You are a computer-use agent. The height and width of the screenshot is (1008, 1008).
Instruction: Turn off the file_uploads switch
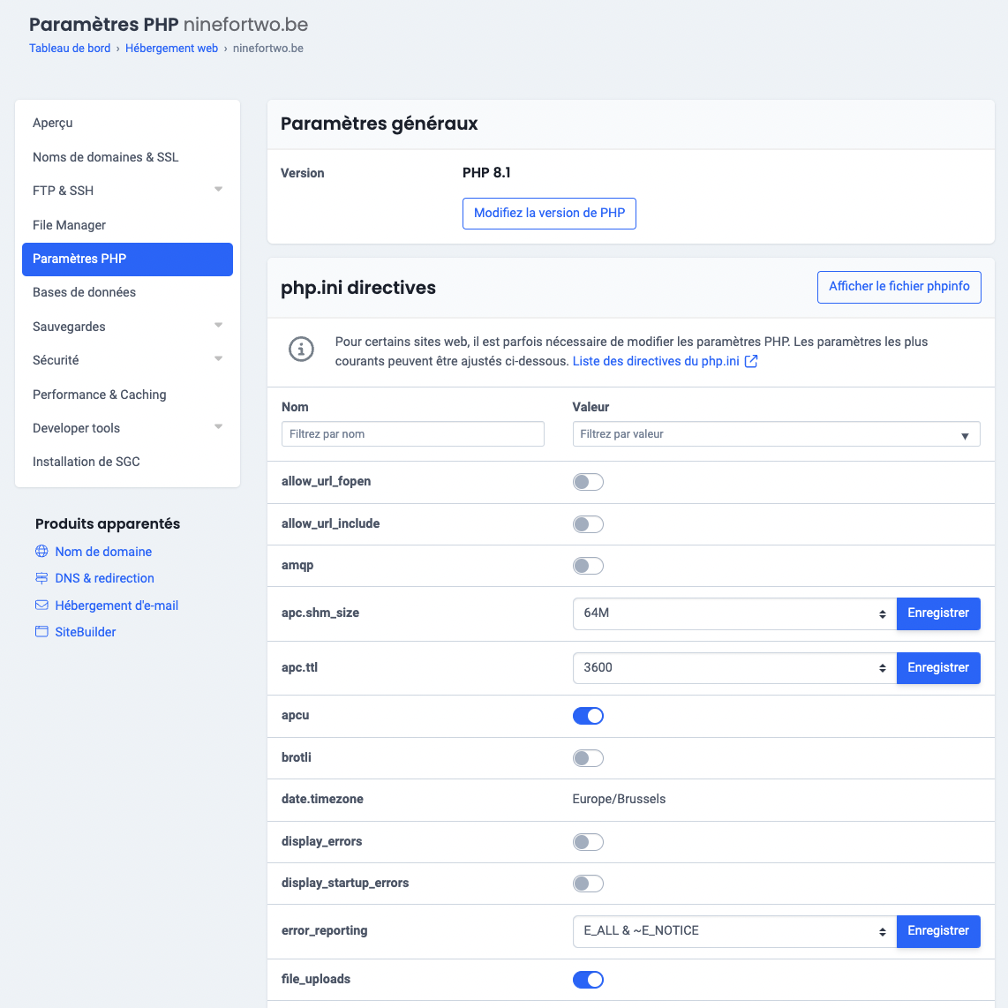(x=588, y=980)
